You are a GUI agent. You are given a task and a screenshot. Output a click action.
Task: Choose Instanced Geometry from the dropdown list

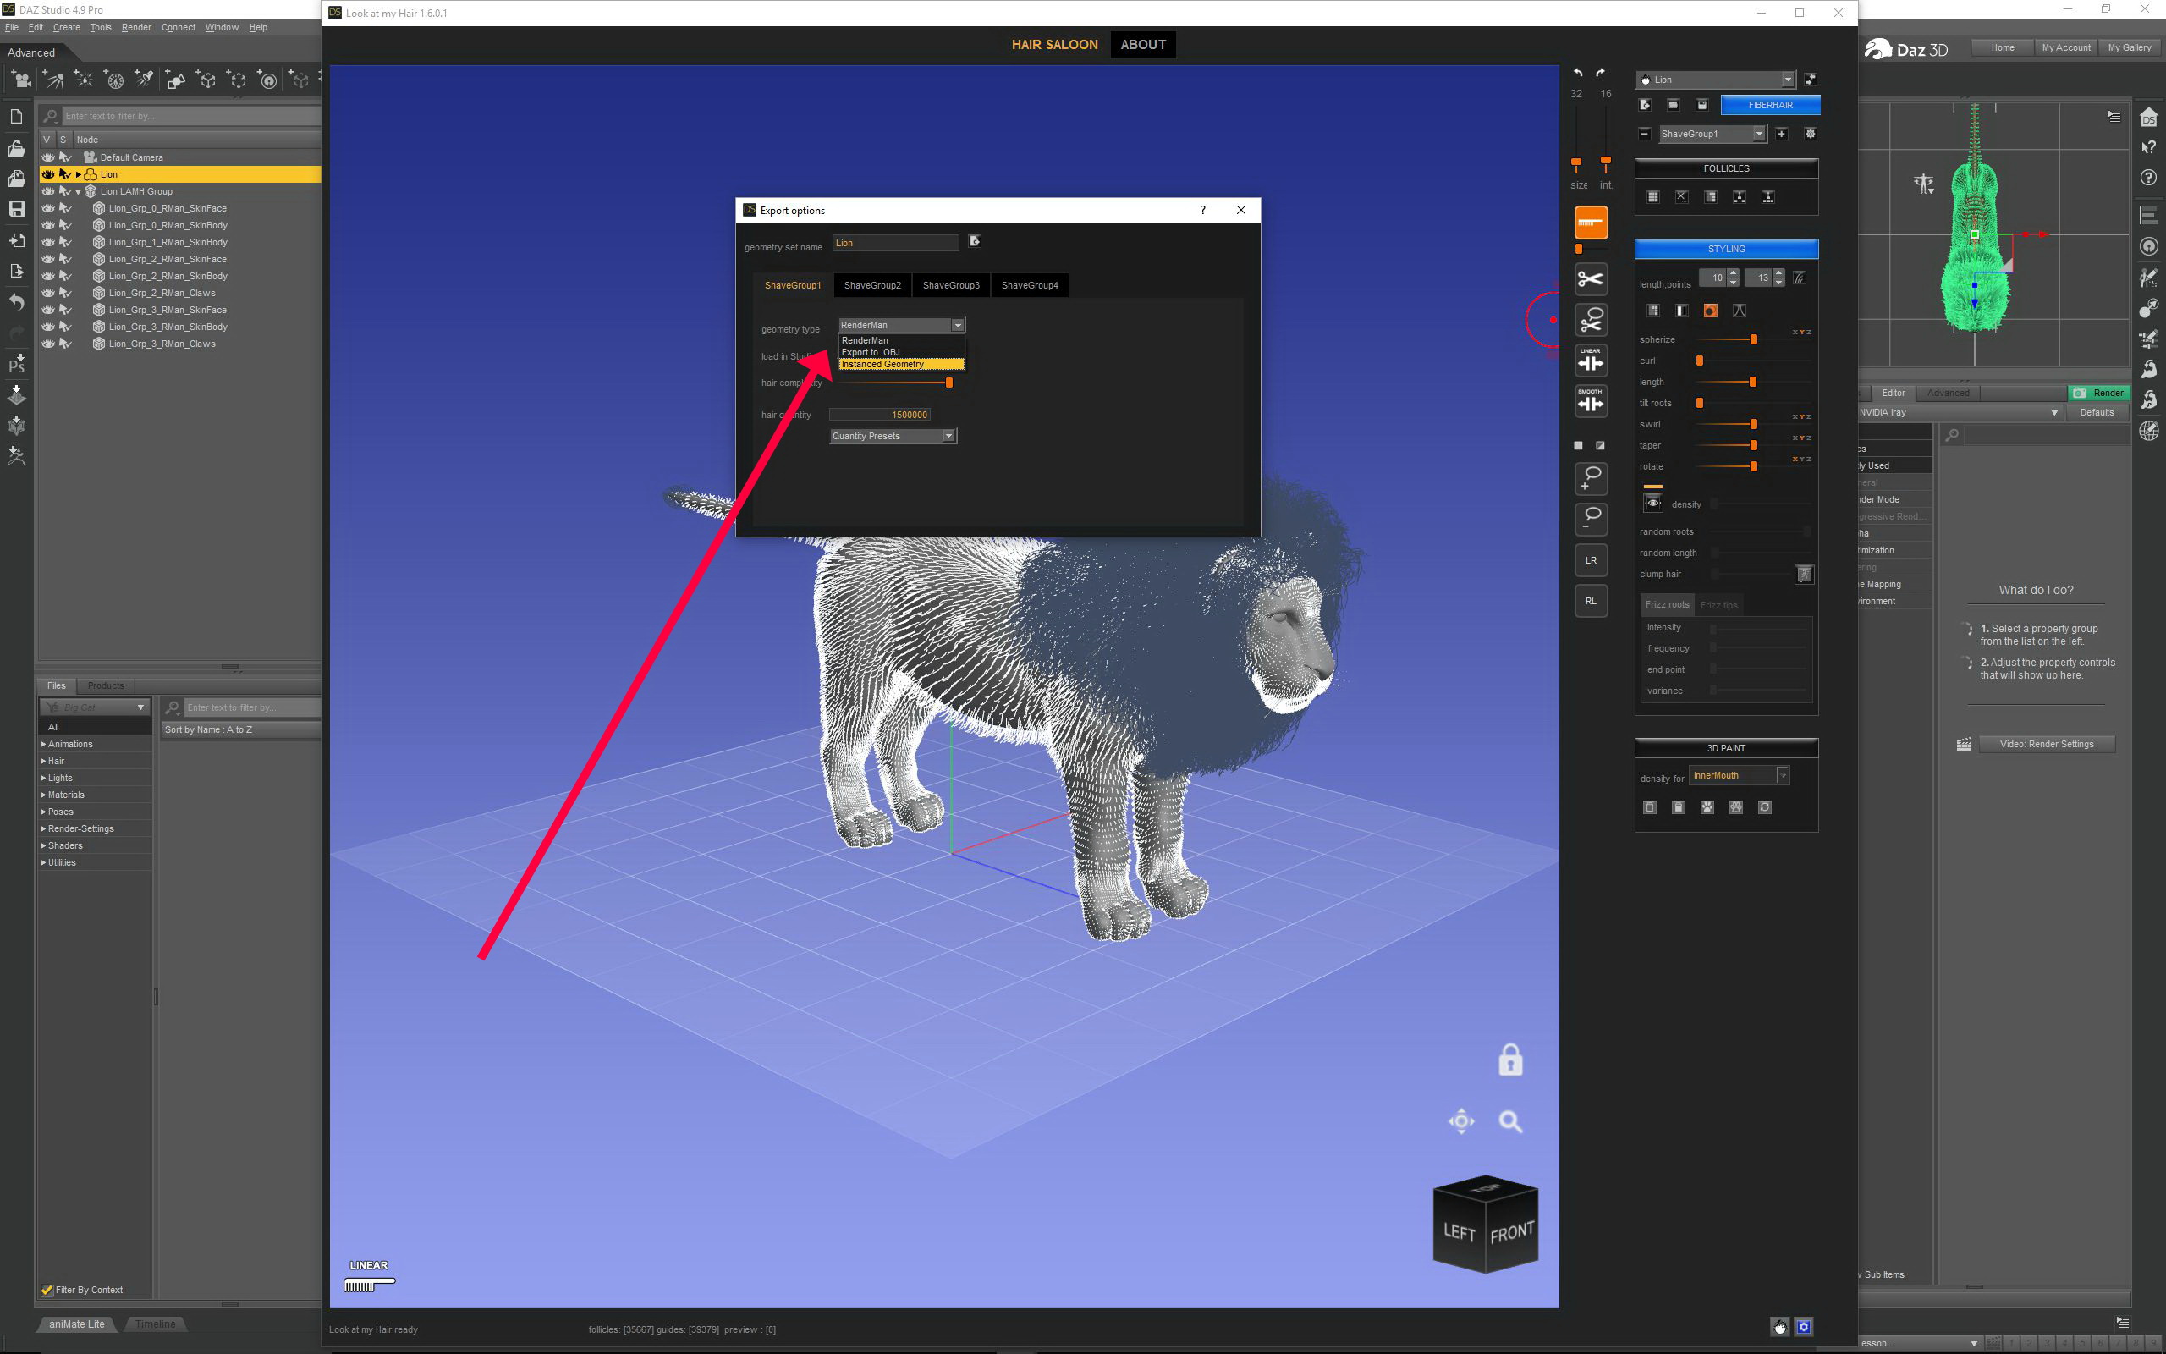[900, 365]
